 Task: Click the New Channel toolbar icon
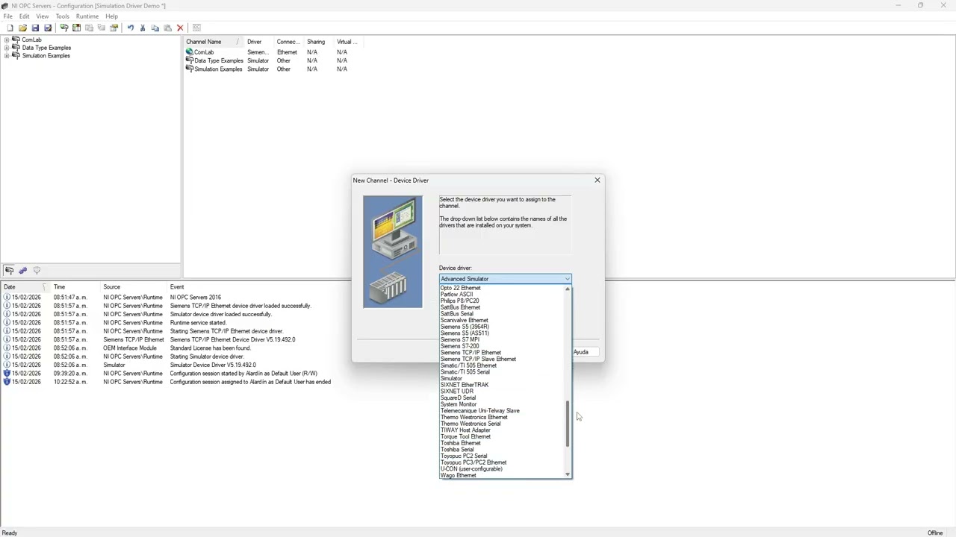[x=64, y=28]
